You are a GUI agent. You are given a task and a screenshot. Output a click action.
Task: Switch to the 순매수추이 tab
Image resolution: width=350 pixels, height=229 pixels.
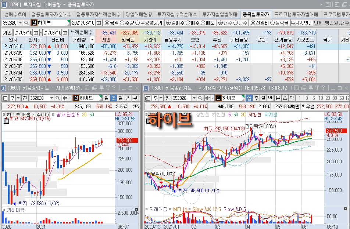15,14
